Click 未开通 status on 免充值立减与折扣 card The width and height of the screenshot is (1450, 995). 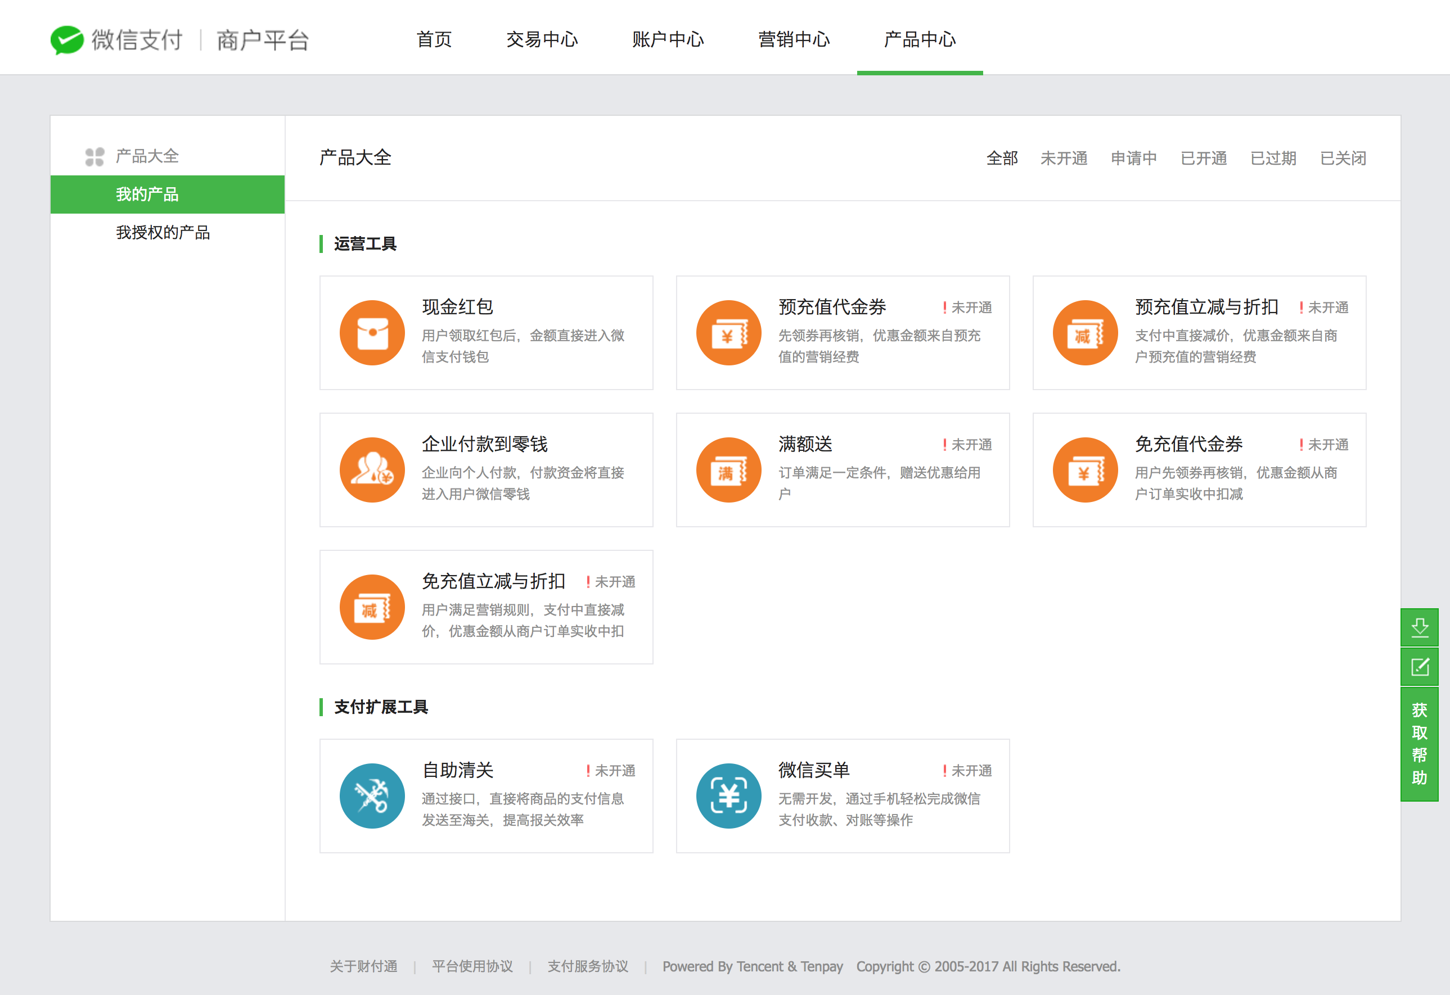tap(610, 582)
